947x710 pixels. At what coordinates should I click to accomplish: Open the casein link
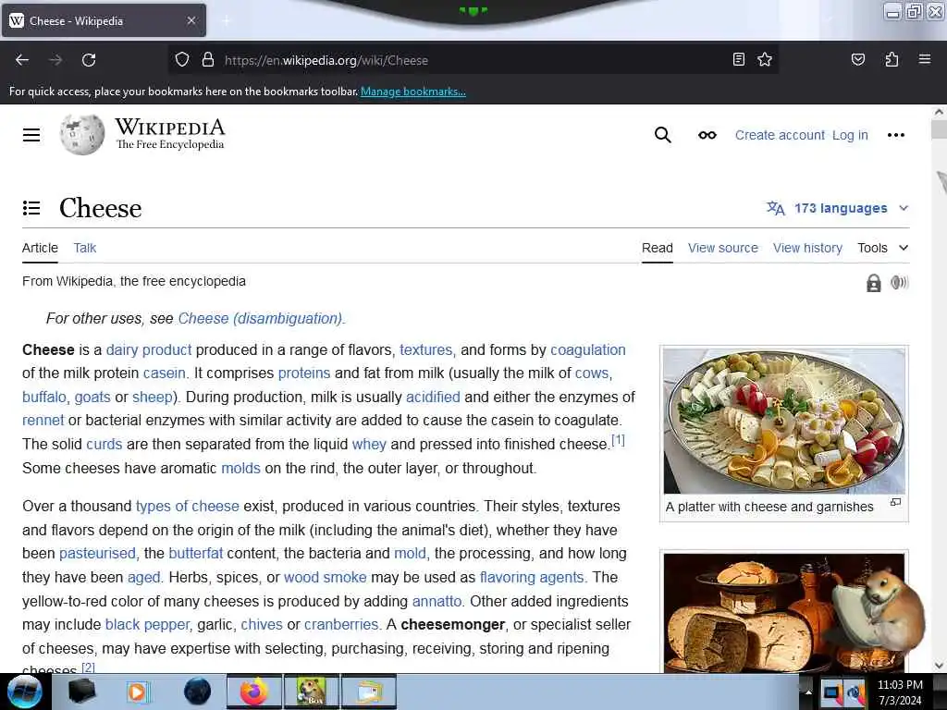[165, 373]
